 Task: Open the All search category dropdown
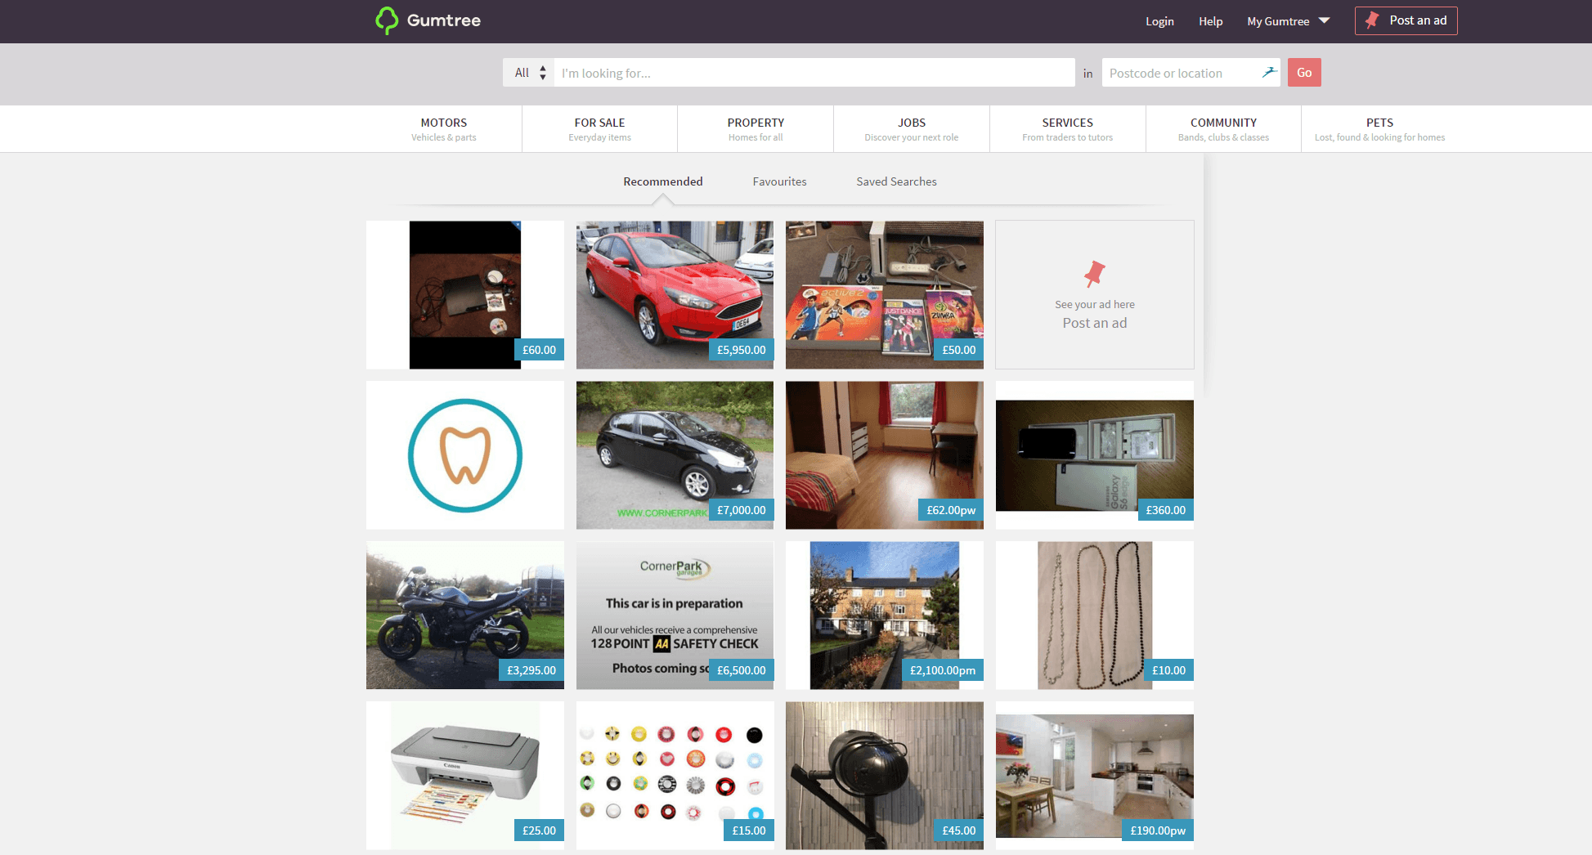point(527,72)
